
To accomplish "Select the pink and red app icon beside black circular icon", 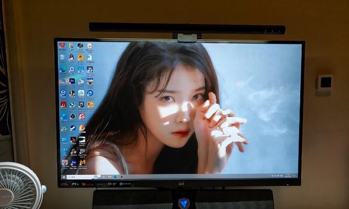I will (x=82, y=117).
